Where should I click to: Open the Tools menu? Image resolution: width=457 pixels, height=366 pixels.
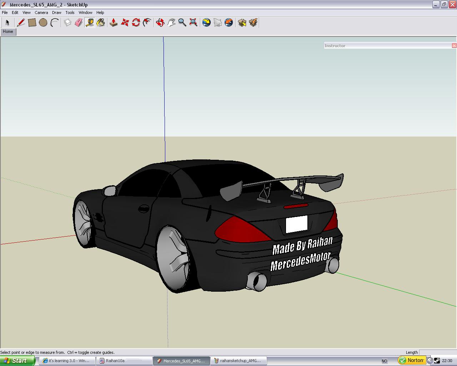(70, 13)
